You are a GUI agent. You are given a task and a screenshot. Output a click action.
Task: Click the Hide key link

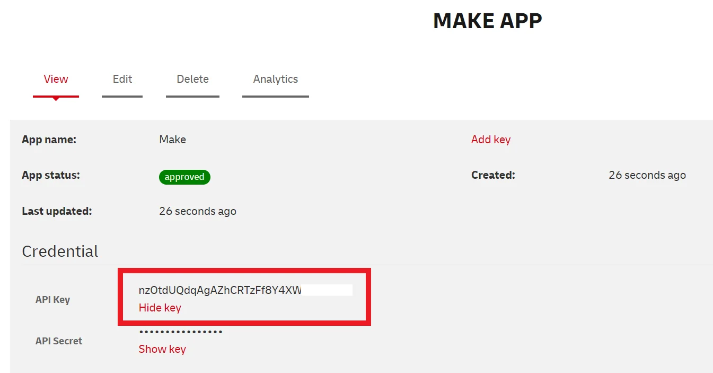160,308
